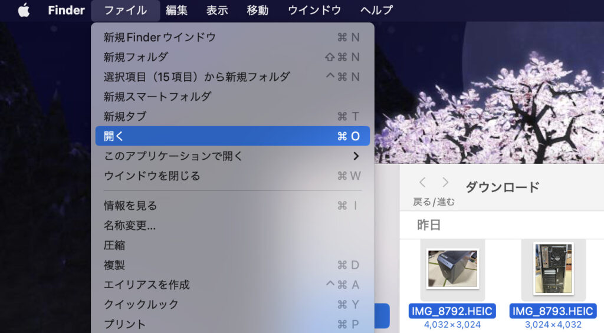Open the ウインドウ menu

[315, 10]
